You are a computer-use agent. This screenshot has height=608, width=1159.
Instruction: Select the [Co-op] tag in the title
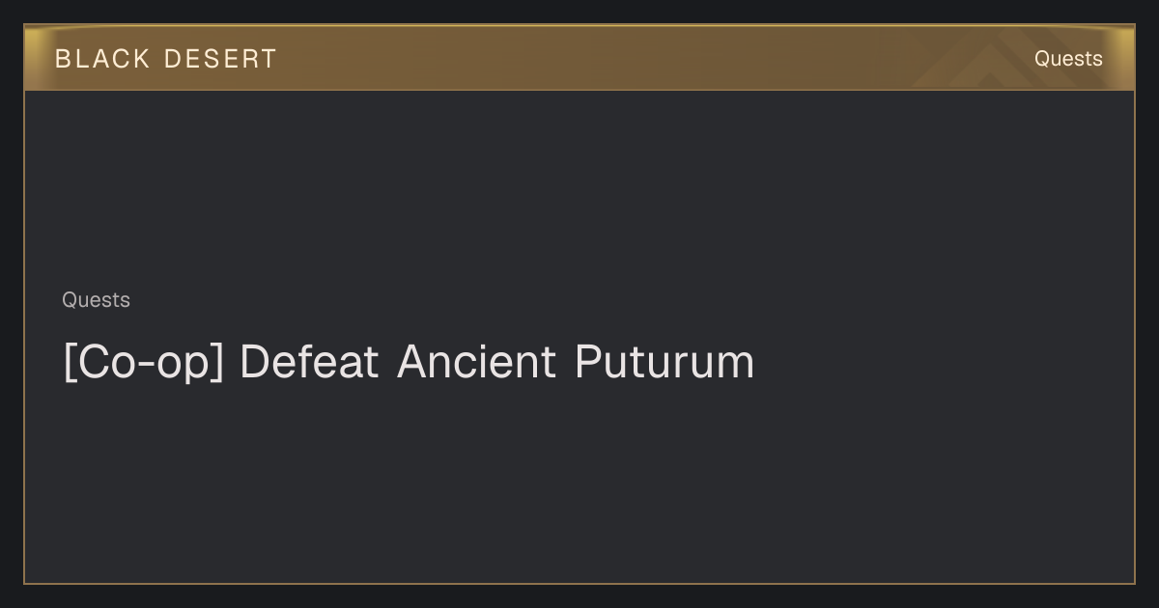tap(143, 363)
